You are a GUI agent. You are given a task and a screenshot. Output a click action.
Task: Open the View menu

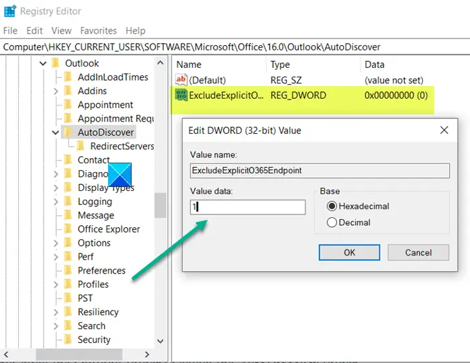(x=62, y=31)
